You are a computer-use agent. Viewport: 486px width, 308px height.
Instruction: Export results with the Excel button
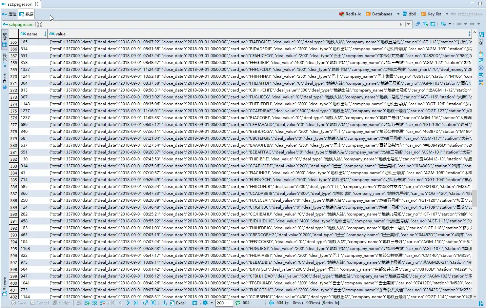click(x=178, y=303)
